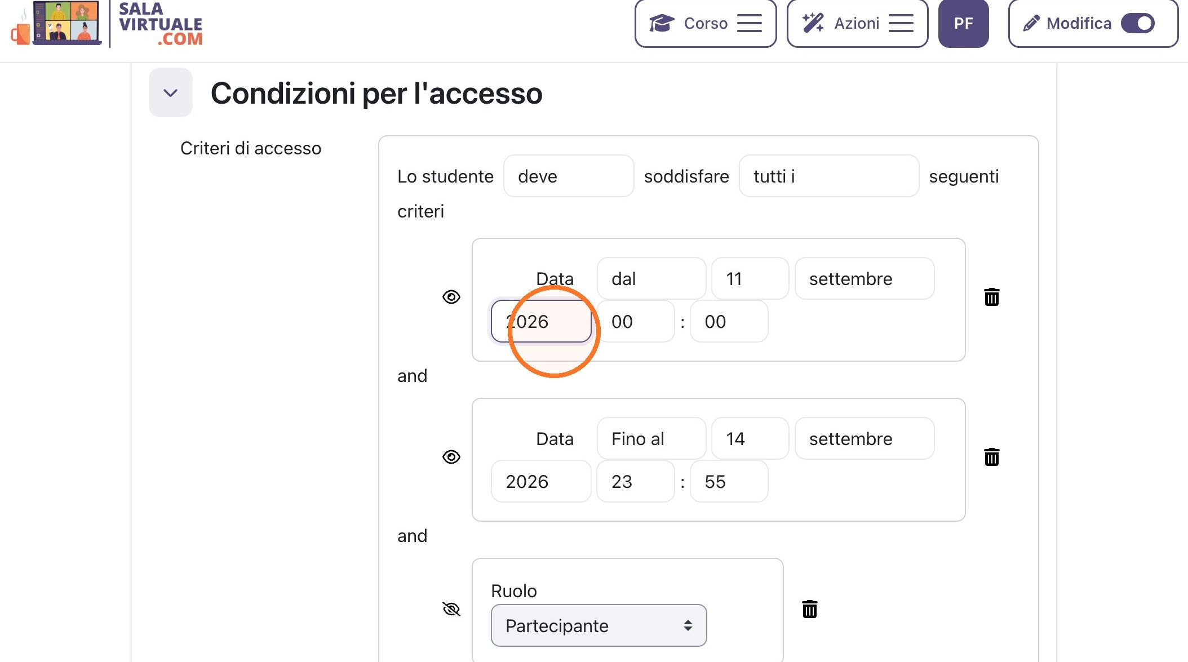Toggle eye visibility for 'Fino al' date restriction
The width and height of the screenshot is (1188, 662).
(x=451, y=457)
